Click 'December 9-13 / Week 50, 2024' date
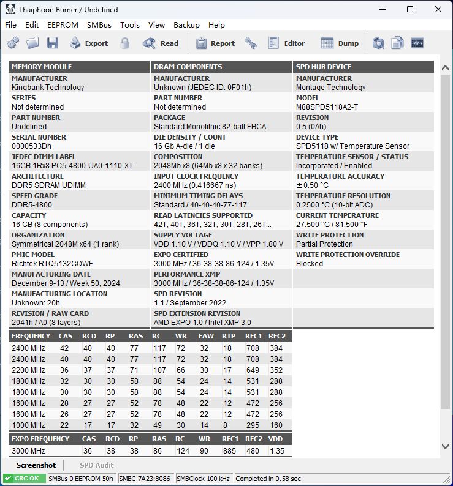Viewport: 453px width, 486px height. [x=66, y=283]
